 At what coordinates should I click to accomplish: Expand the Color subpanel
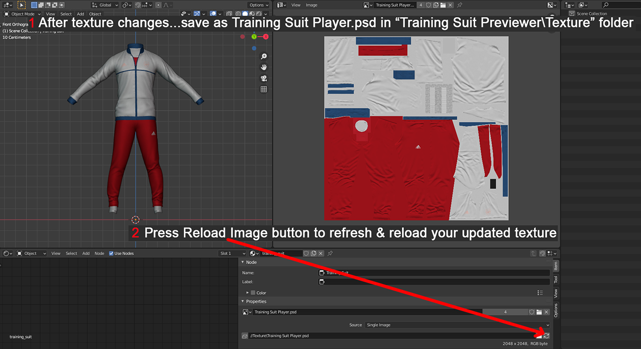(247, 292)
